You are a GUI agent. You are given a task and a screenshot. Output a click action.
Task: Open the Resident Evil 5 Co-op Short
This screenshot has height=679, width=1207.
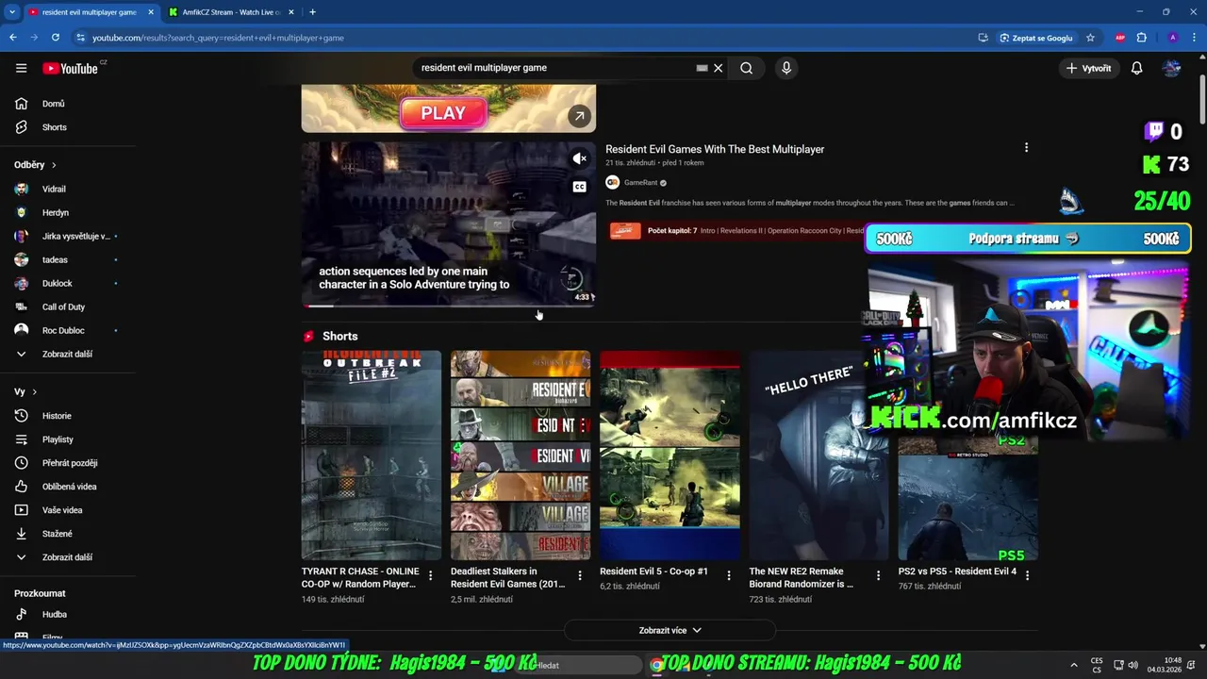(x=670, y=455)
